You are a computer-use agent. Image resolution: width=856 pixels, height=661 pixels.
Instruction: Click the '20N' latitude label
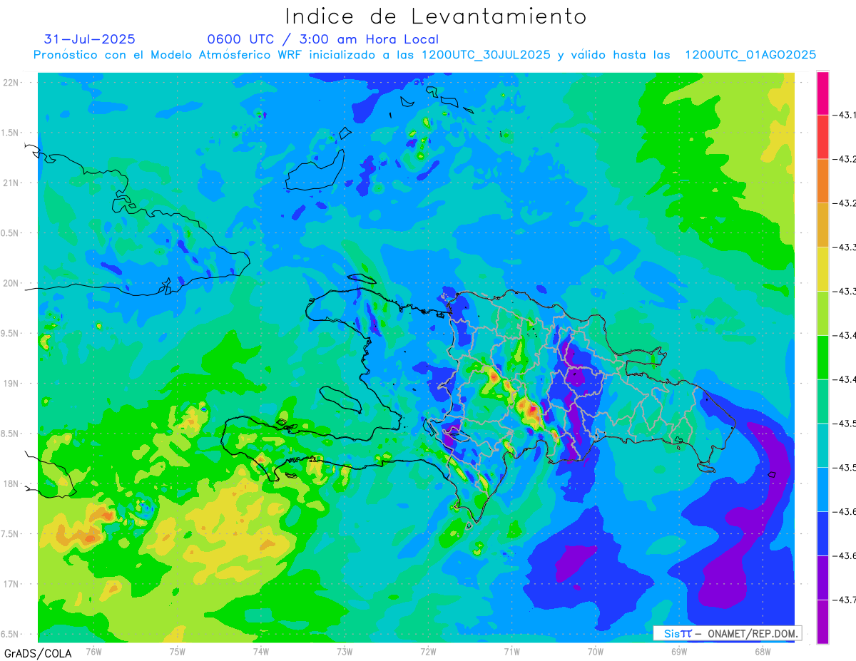pos(11,283)
